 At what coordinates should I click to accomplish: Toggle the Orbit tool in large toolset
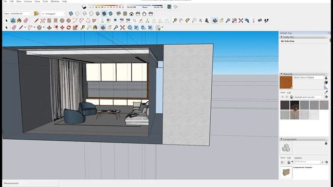coord(215,21)
